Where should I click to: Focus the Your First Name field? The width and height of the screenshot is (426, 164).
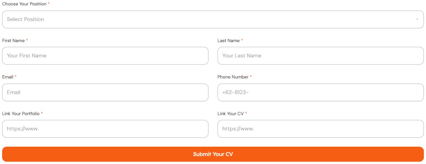pos(105,56)
